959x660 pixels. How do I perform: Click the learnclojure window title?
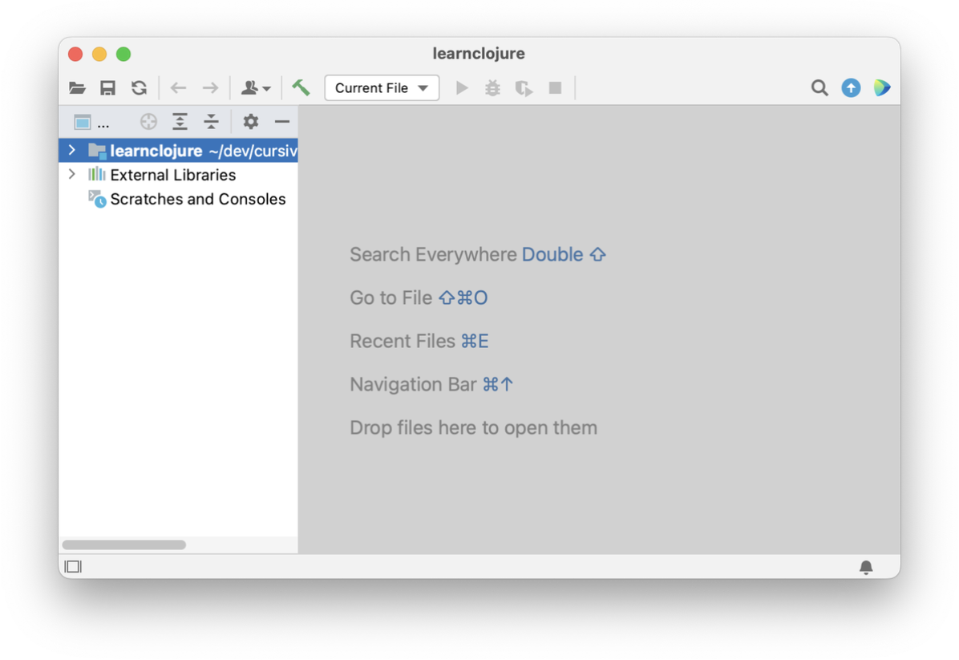[x=479, y=54]
